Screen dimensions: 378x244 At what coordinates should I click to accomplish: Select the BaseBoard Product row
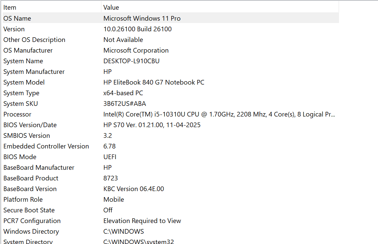pos(171,178)
